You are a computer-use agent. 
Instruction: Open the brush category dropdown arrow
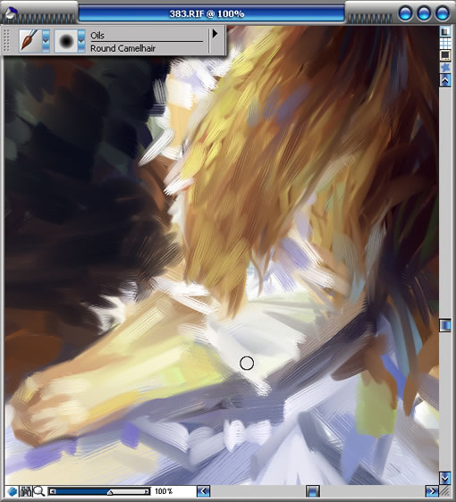pyautogui.click(x=46, y=41)
